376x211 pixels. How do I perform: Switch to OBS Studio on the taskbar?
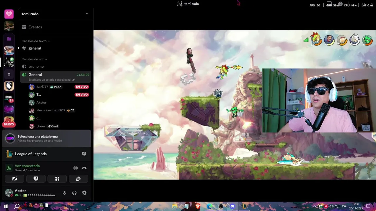221,206
